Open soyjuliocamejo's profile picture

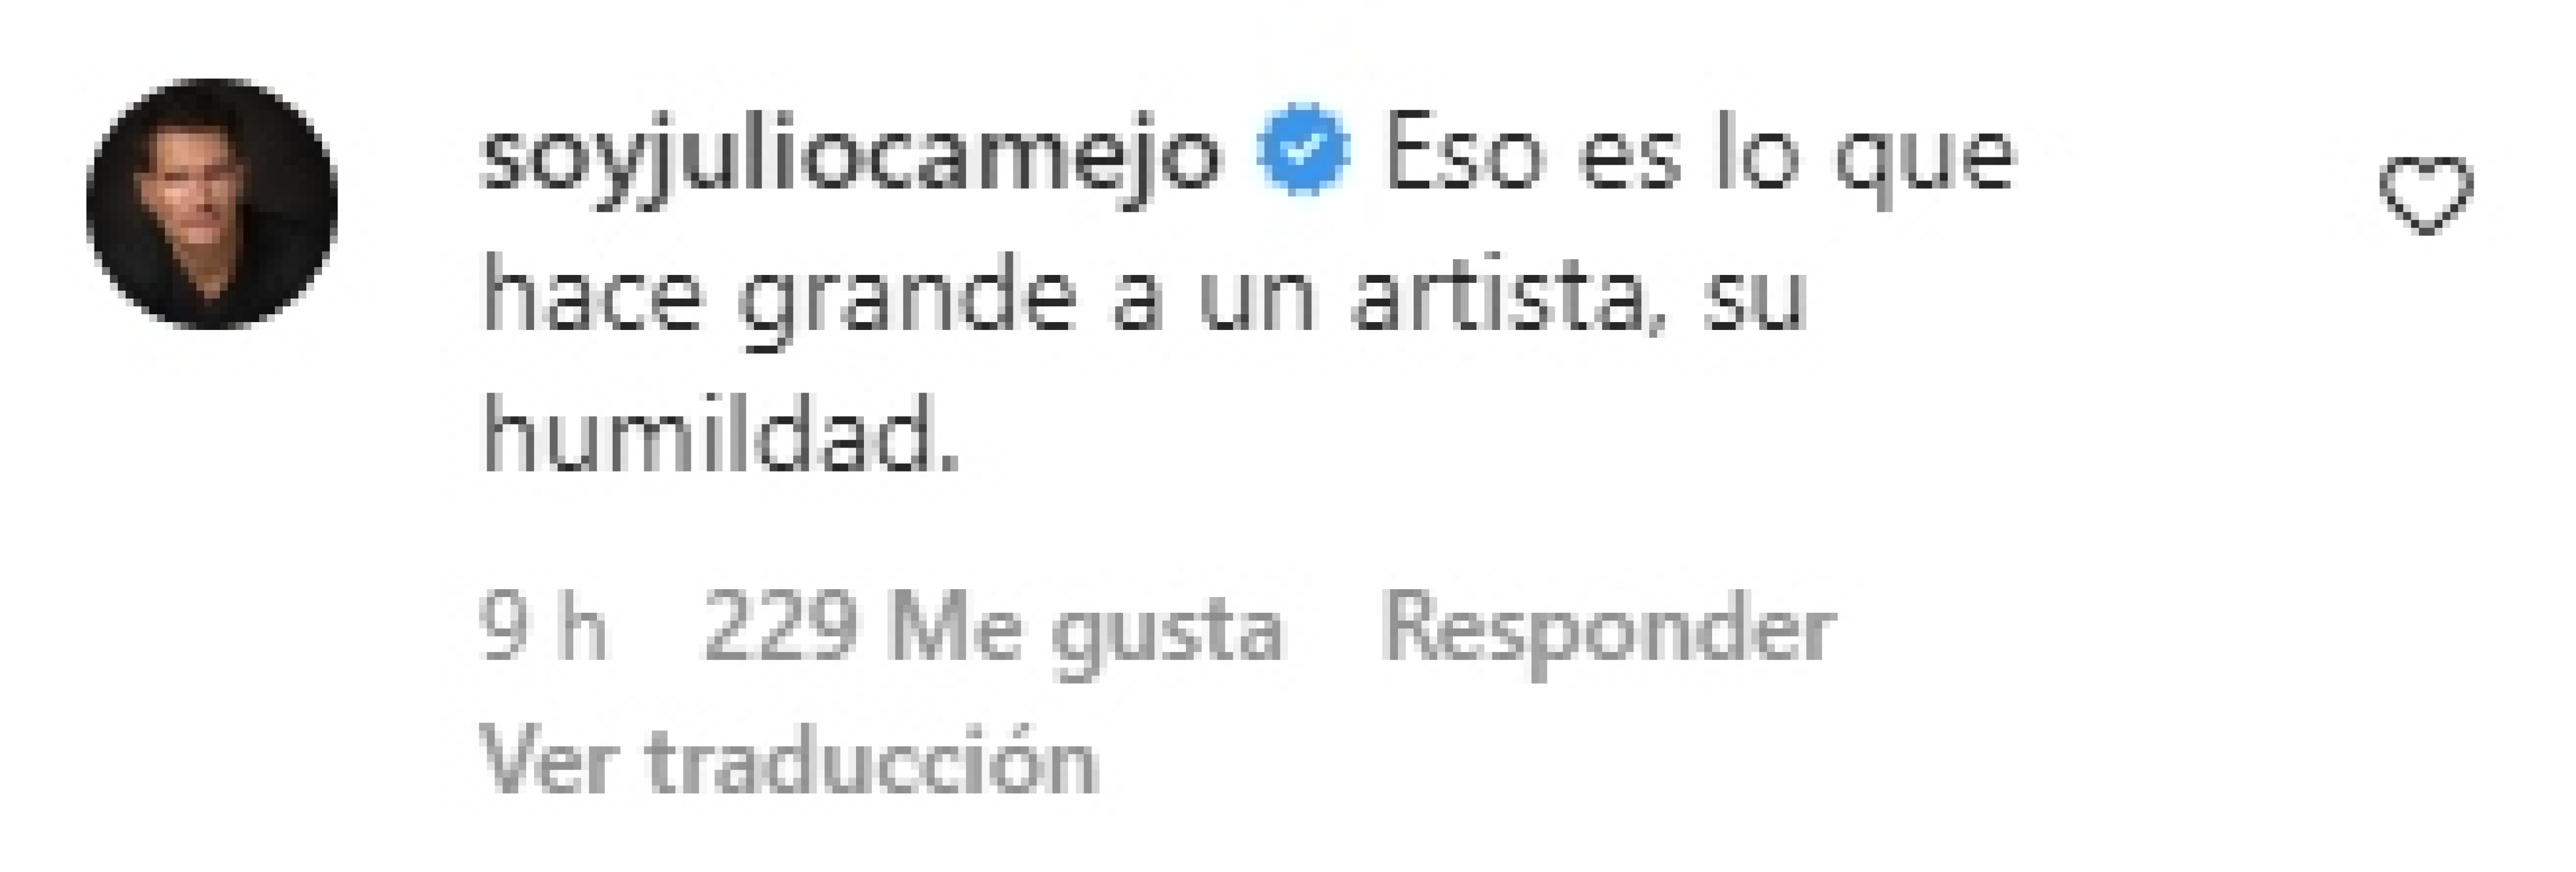click(212, 204)
